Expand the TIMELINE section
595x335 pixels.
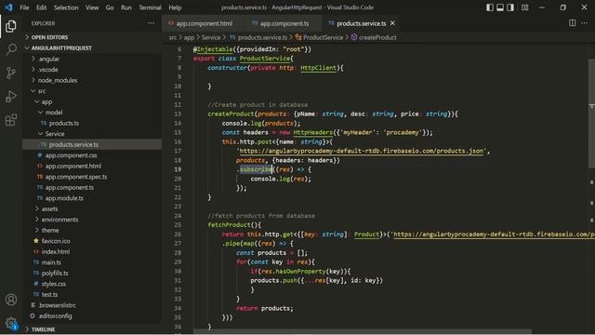[92, 329]
